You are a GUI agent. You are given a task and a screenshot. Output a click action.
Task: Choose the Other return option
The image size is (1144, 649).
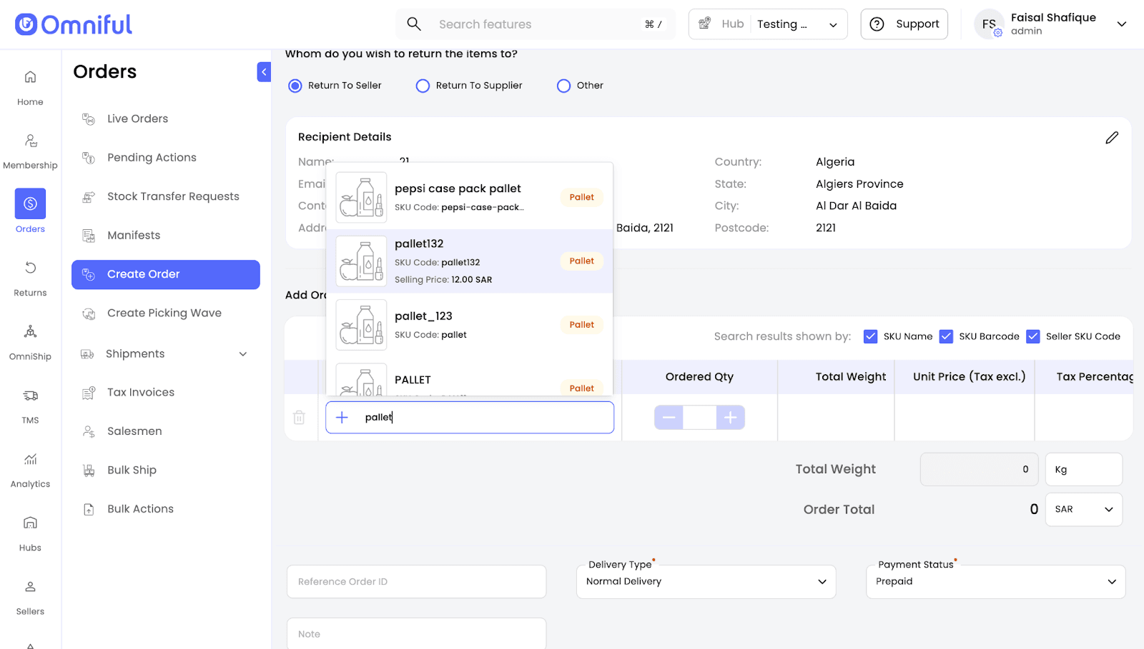[x=563, y=86]
